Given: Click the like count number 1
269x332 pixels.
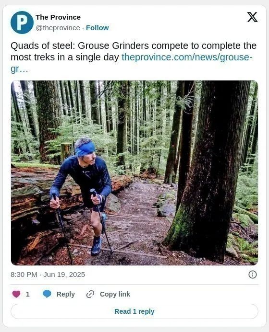Looking at the screenshot, I should pos(27,294).
